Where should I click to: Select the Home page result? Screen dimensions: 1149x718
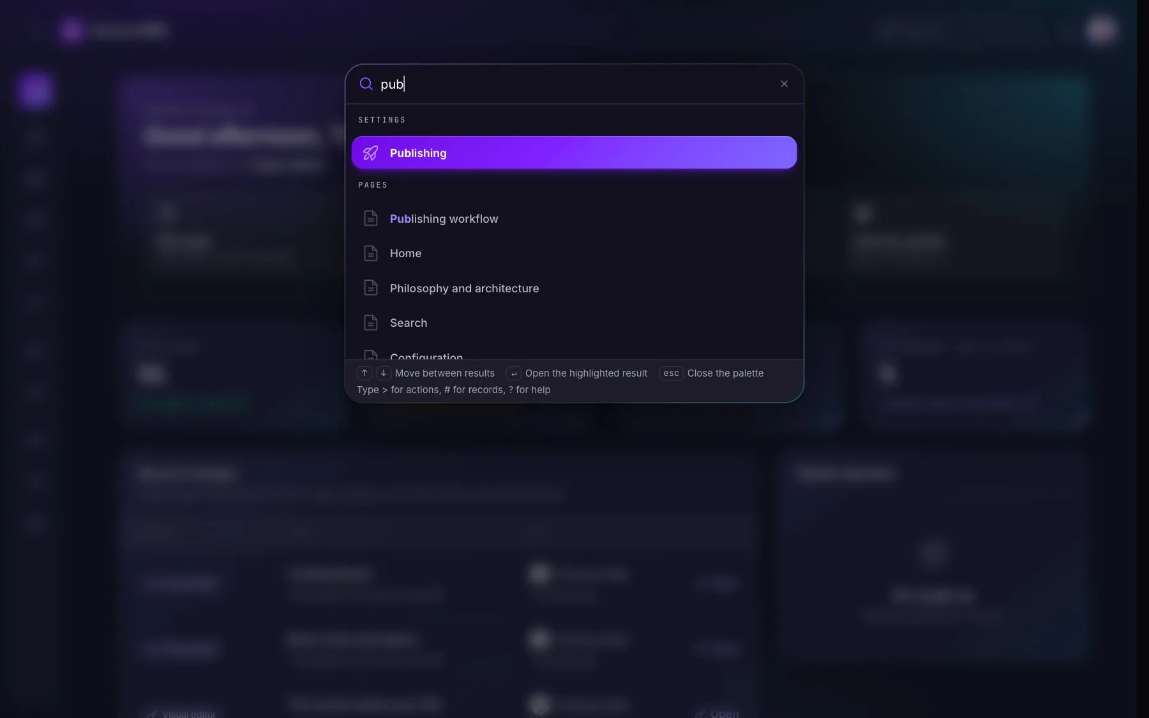[x=574, y=253]
